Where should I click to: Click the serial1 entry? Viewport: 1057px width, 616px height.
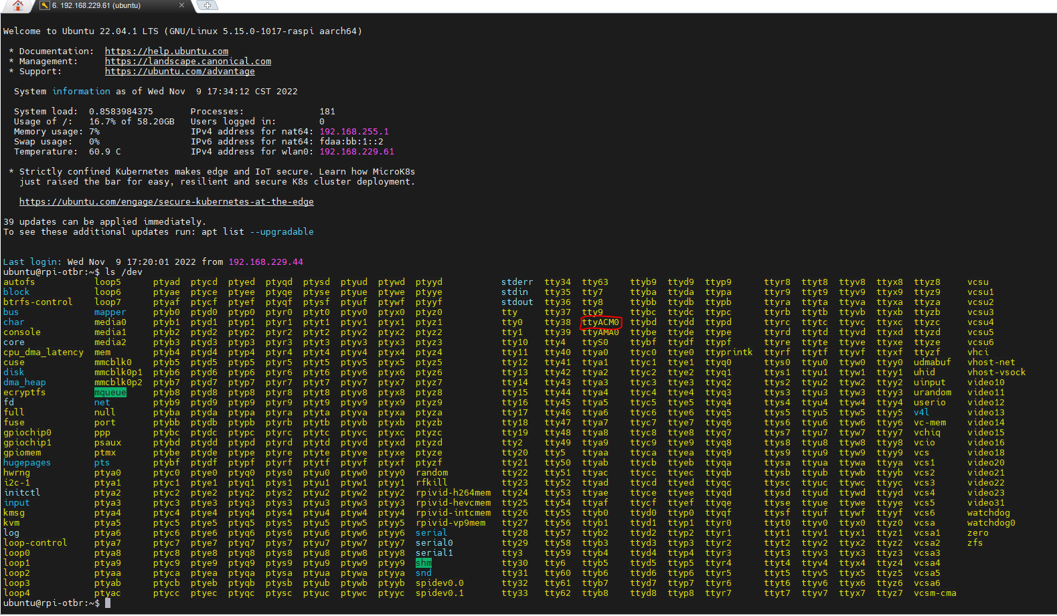pyautogui.click(x=434, y=553)
